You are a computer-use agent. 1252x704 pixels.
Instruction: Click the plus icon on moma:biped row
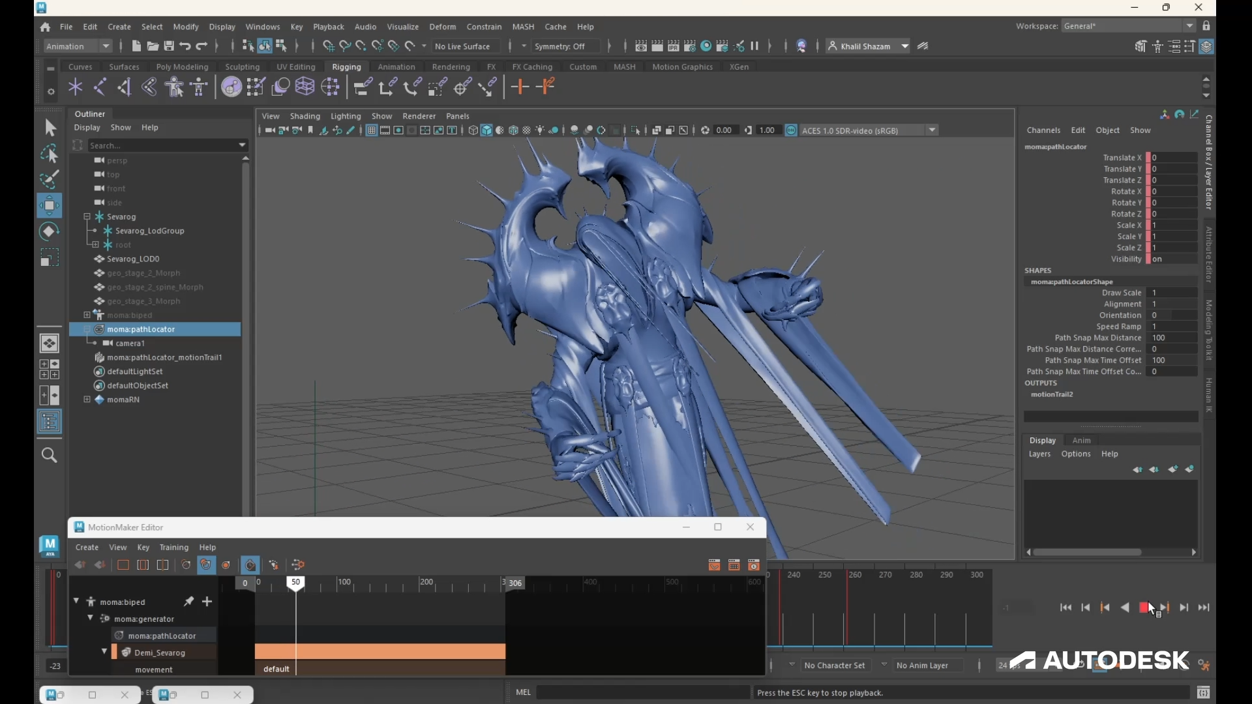tap(207, 602)
